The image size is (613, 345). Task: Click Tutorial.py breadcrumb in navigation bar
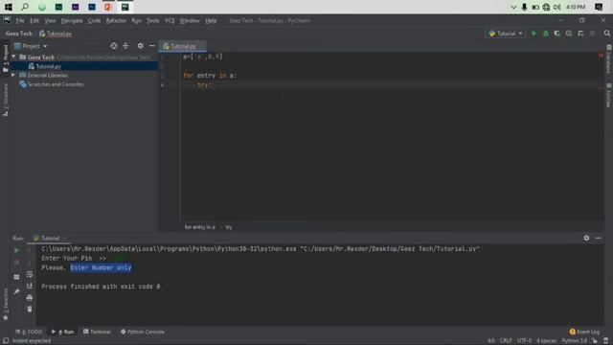tap(56, 34)
